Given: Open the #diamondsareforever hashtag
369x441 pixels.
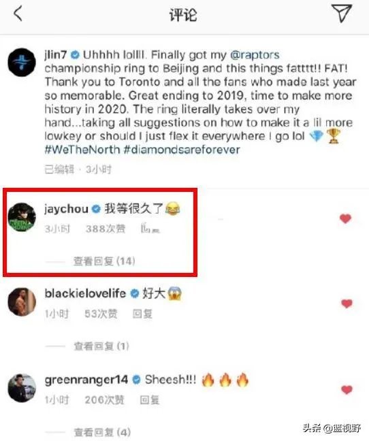Looking at the screenshot, I should tap(182, 149).
